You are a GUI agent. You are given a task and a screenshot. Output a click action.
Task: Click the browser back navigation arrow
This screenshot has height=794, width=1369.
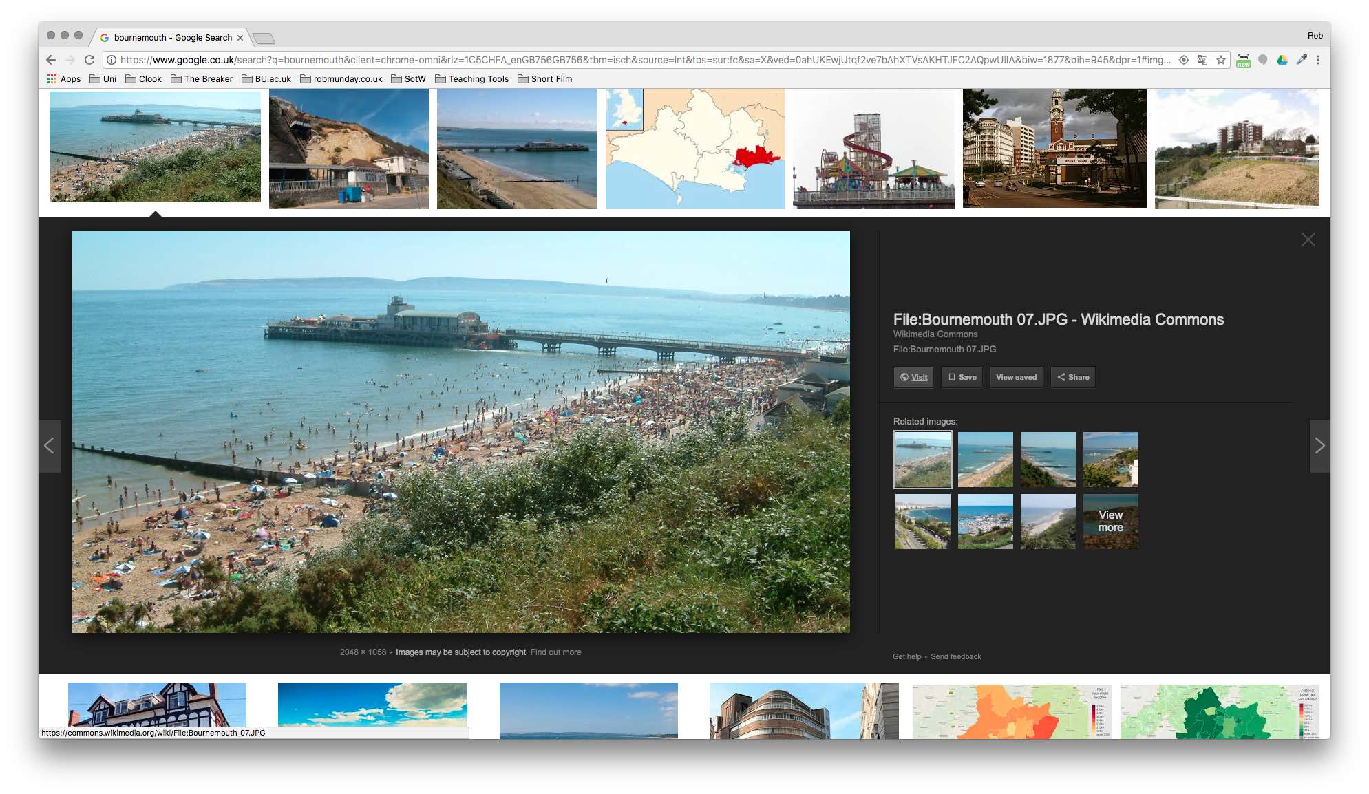52,58
